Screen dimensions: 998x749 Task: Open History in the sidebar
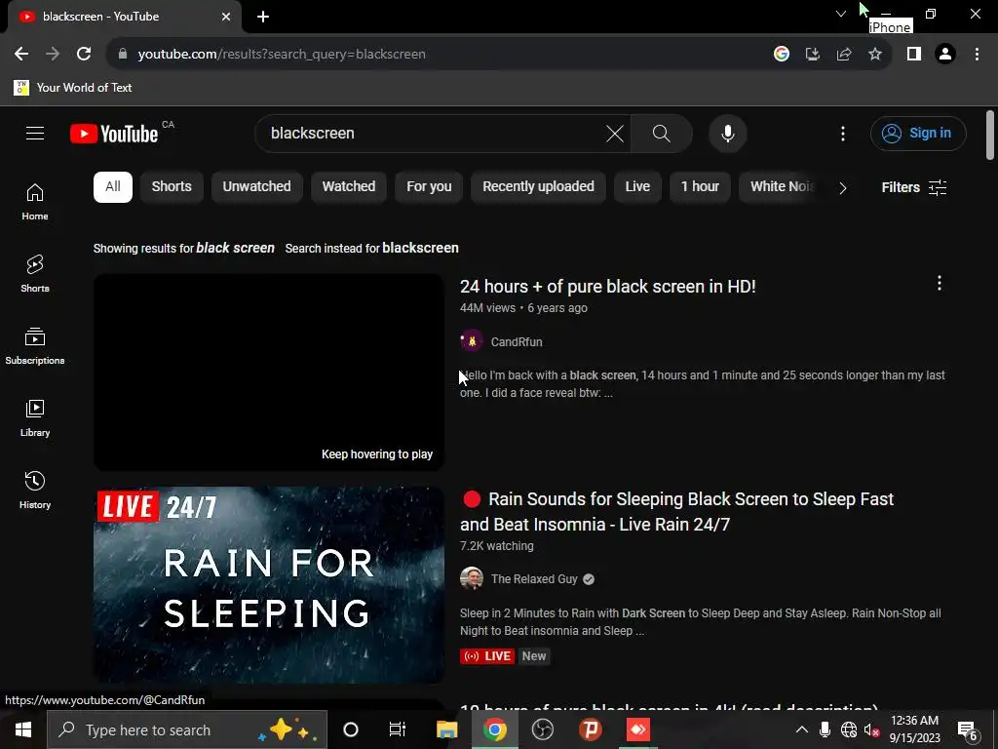point(35,490)
